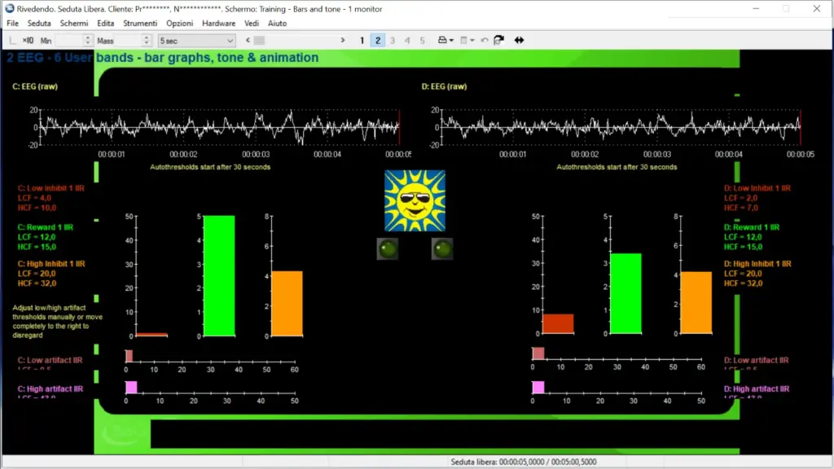Click the D: Low Inhibit red bar
This screenshot has width=834, height=469.
tap(558, 324)
